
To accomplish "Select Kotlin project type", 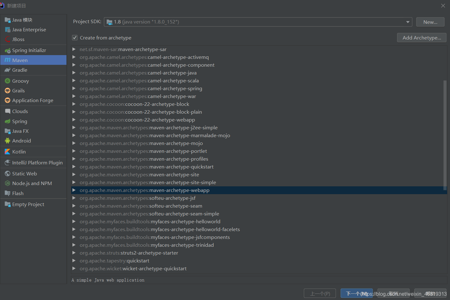I will coord(34,152).
